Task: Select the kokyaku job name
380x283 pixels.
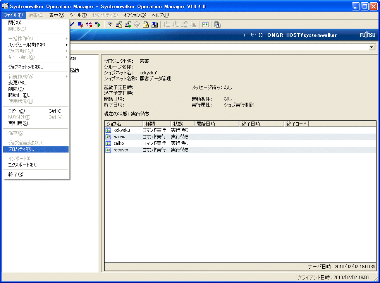Action: (x=122, y=130)
